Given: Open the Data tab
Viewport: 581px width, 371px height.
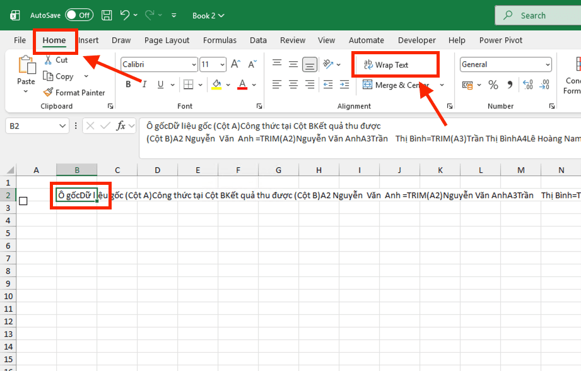Looking at the screenshot, I should [258, 40].
